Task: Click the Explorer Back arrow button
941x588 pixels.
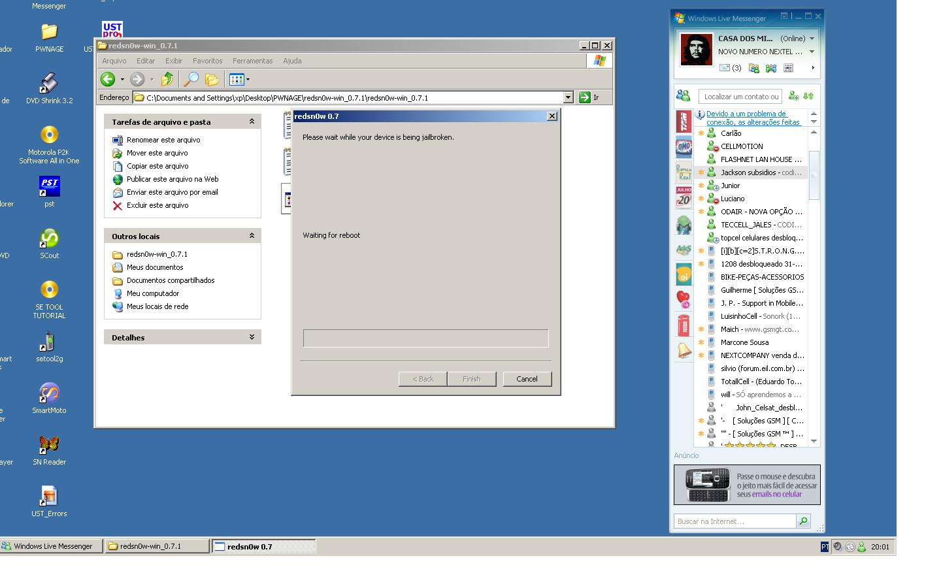Action: tap(108, 79)
